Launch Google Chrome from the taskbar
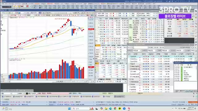This screenshot has width=198, height=111. tap(115, 109)
